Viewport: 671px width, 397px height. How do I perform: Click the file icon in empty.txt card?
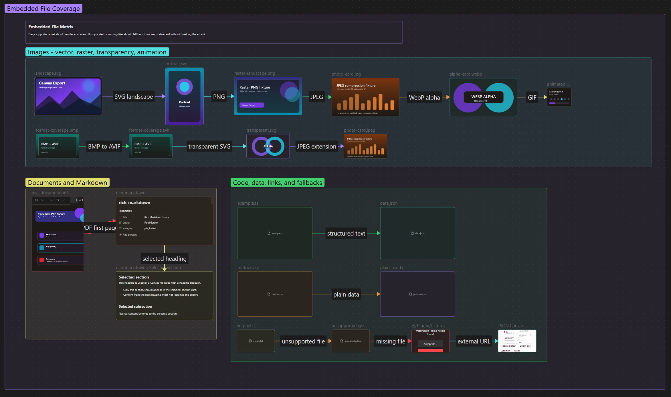tap(250, 341)
